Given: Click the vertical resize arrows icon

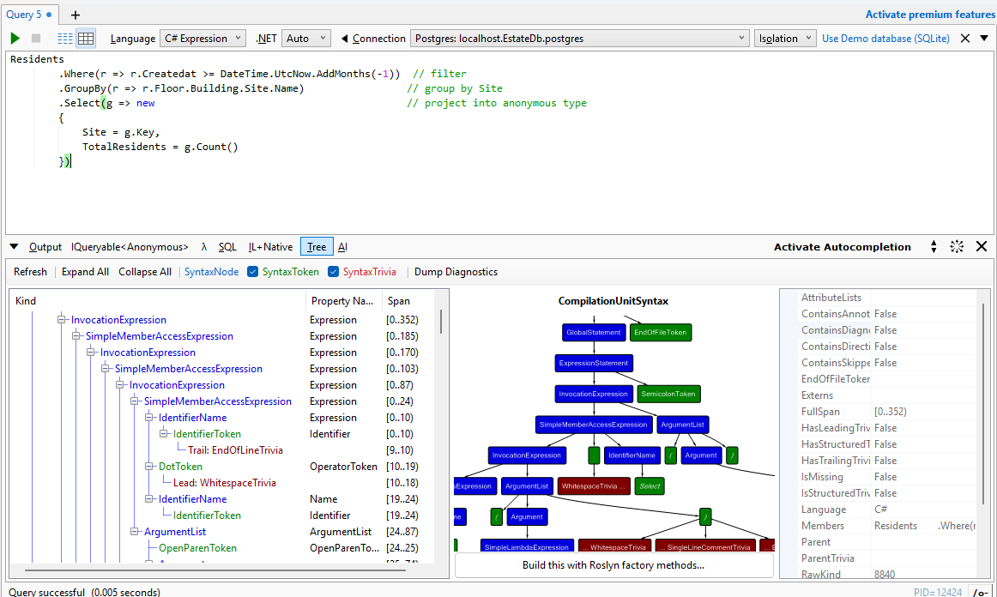Looking at the screenshot, I should point(934,246).
